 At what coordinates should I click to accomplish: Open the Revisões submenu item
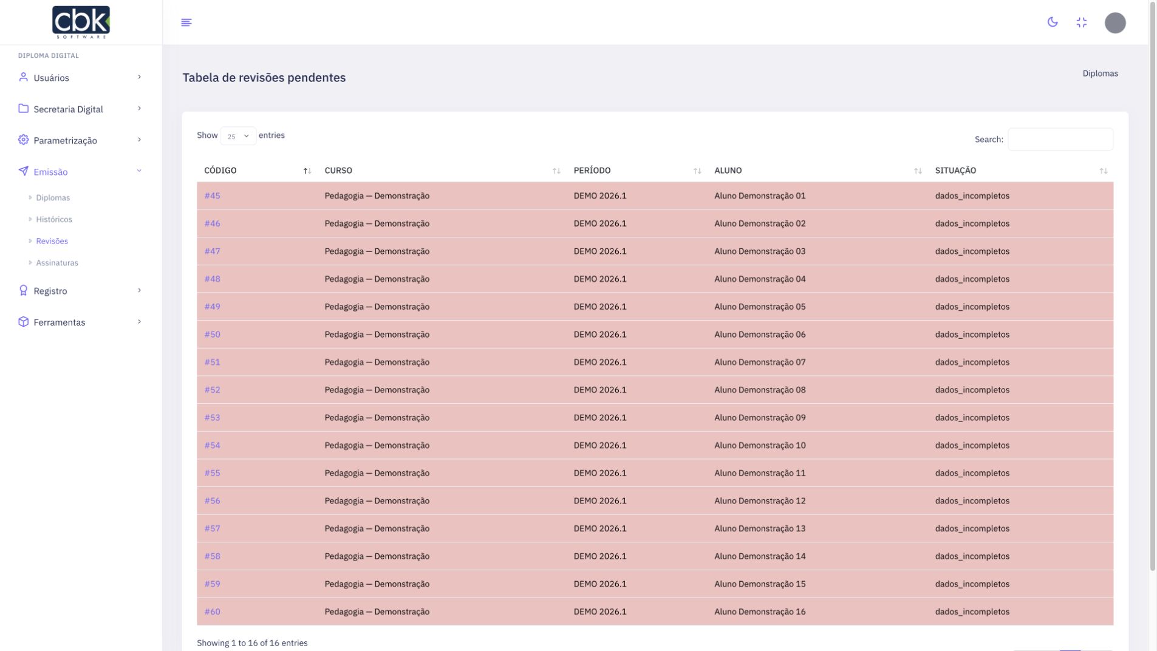[52, 241]
